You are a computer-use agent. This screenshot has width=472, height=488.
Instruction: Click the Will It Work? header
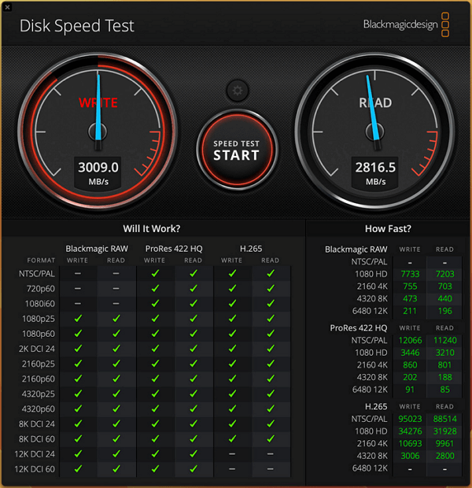tap(151, 228)
